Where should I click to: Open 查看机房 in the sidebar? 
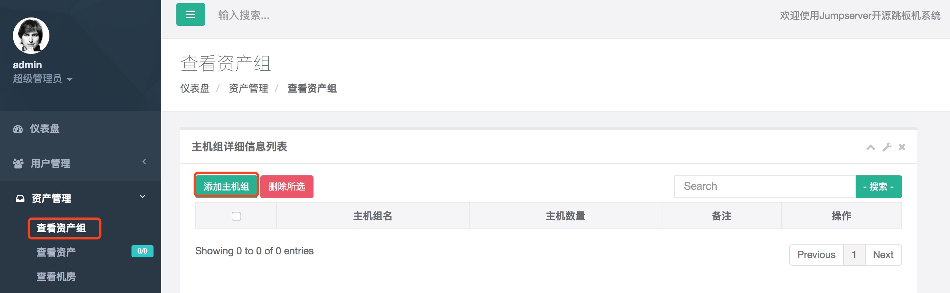[56, 277]
